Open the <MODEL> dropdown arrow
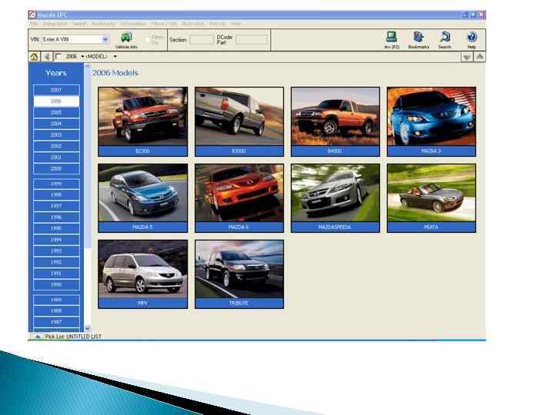The height and width of the screenshot is (415, 554). (x=115, y=56)
